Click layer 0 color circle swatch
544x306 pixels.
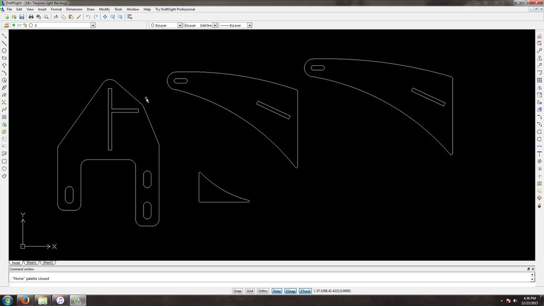point(31,25)
